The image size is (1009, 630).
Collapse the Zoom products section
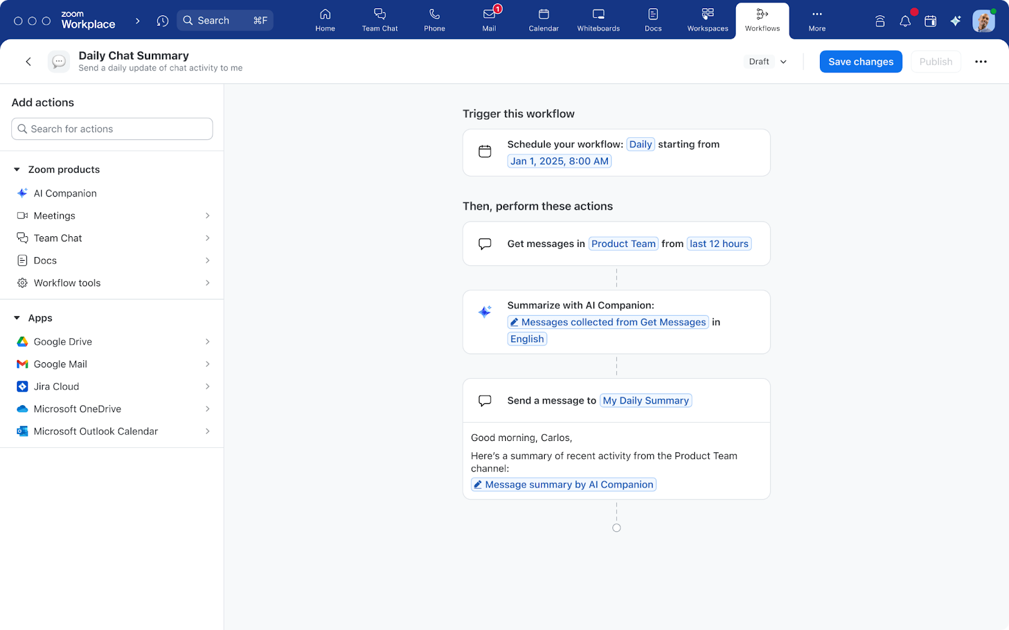click(16, 169)
